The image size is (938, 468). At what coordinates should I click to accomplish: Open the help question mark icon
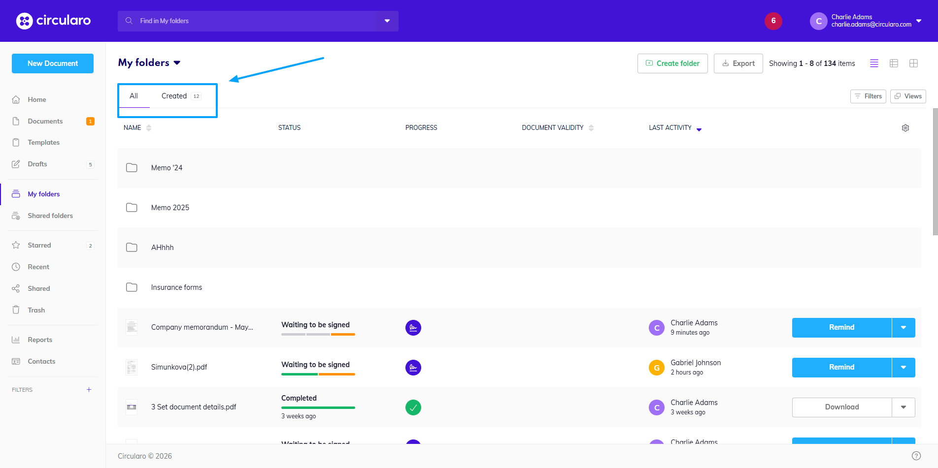(916, 456)
